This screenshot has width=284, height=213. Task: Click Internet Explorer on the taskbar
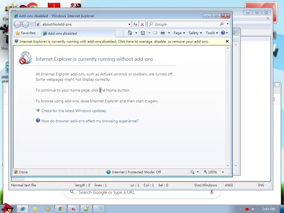point(23,209)
